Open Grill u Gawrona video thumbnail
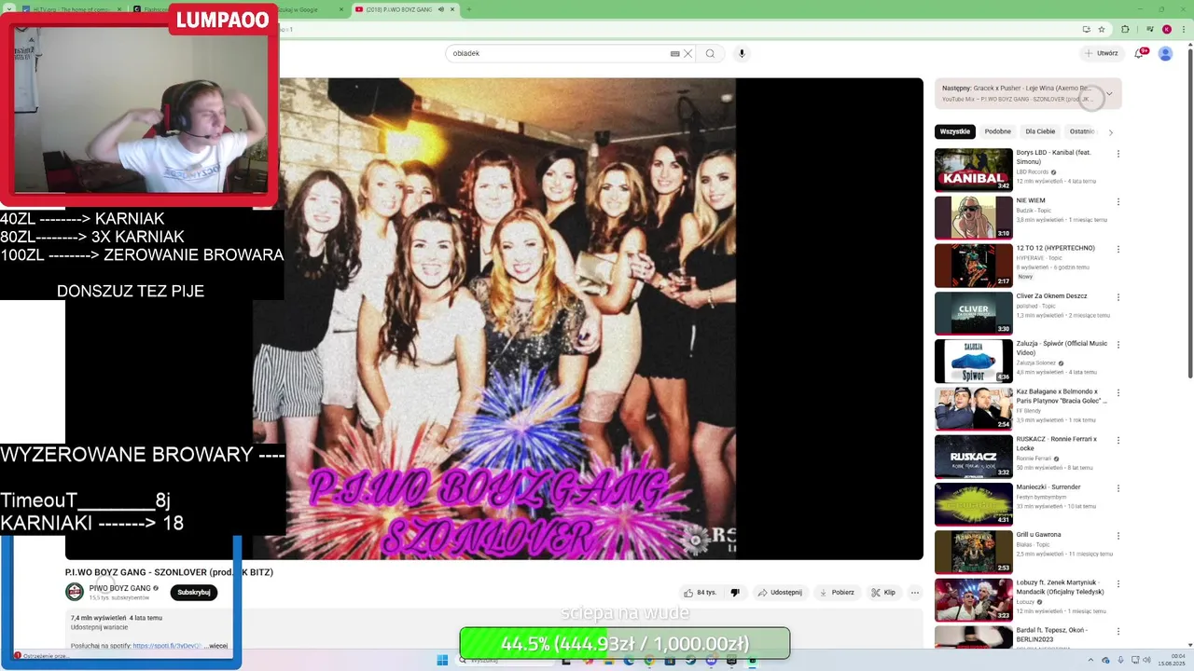This screenshot has width=1194, height=671. click(973, 552)
